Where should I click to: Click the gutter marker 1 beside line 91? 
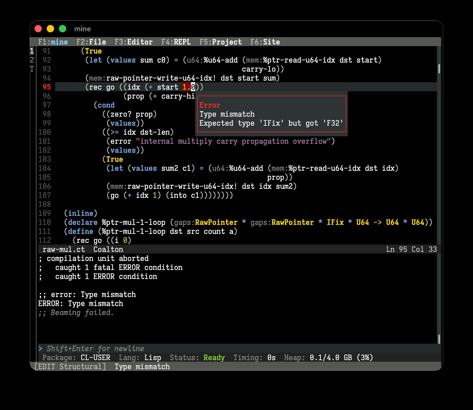point(32,51)
